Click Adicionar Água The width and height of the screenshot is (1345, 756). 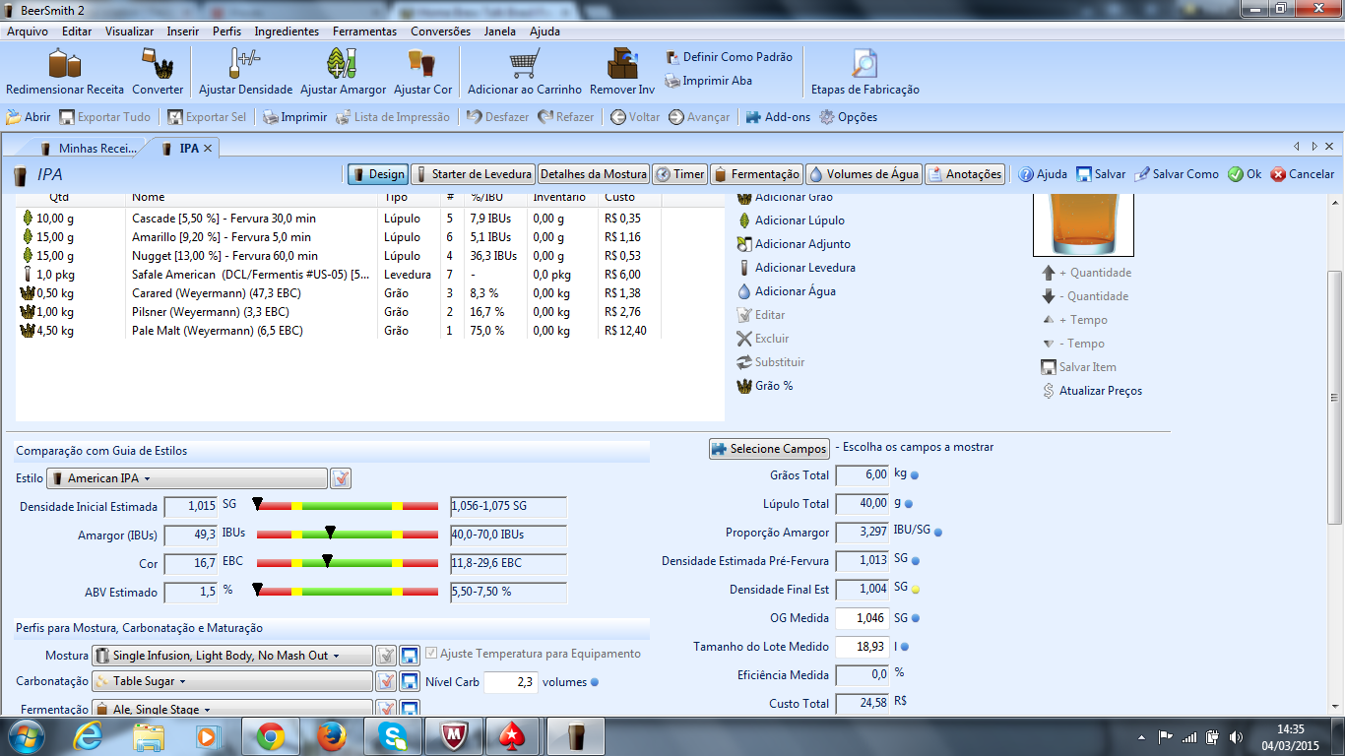(787, 291)
